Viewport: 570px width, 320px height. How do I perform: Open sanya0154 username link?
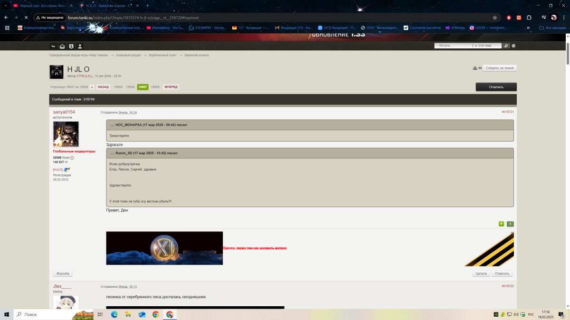pyautogui.click(x=64, y=112)
